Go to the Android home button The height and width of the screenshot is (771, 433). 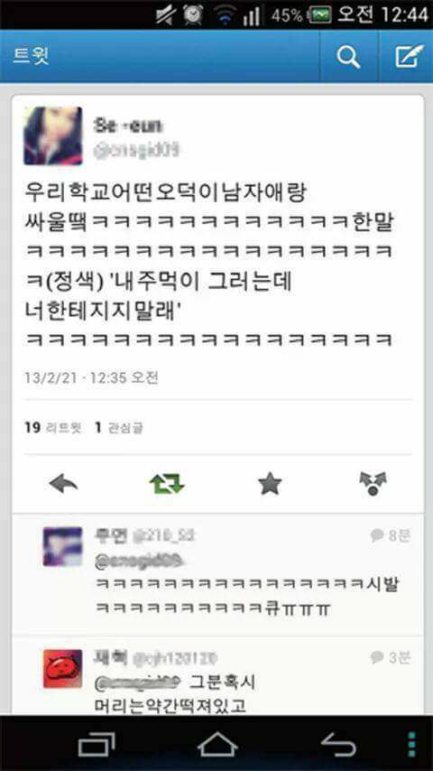click(x=217, y=745)
